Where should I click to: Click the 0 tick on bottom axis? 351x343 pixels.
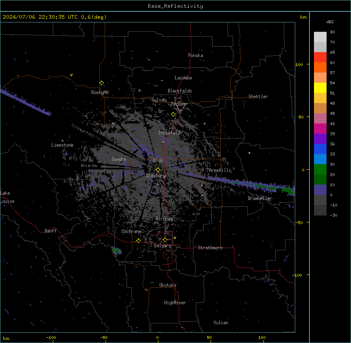[157, 338]
